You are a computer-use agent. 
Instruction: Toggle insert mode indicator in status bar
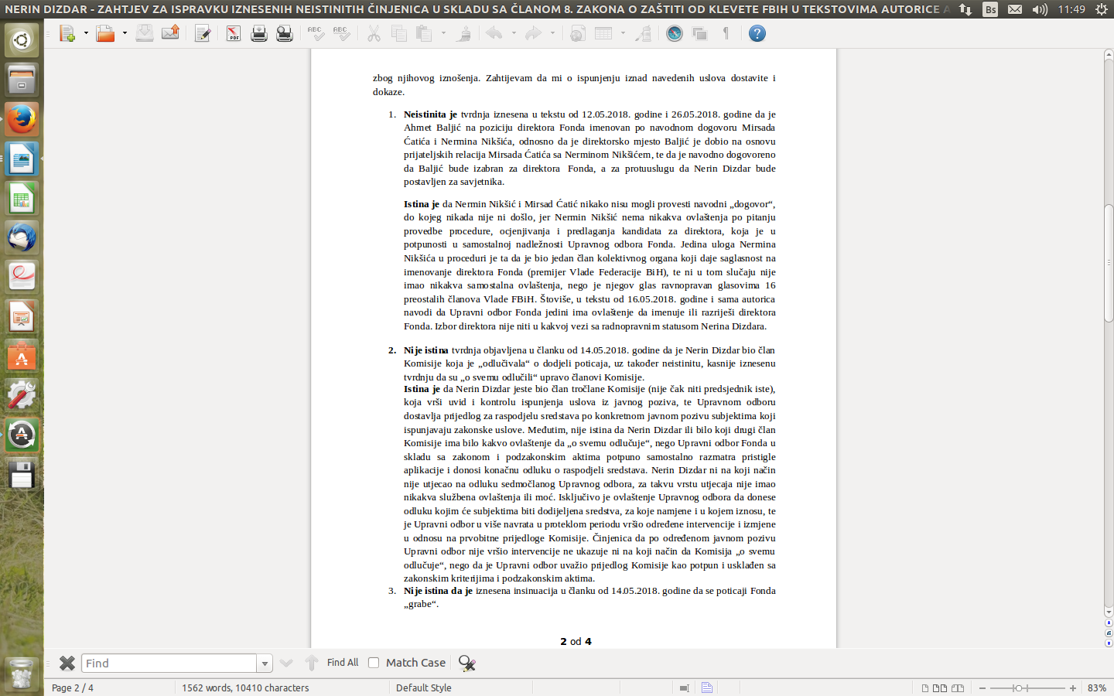pyautogui.click(x=685, y=687)
